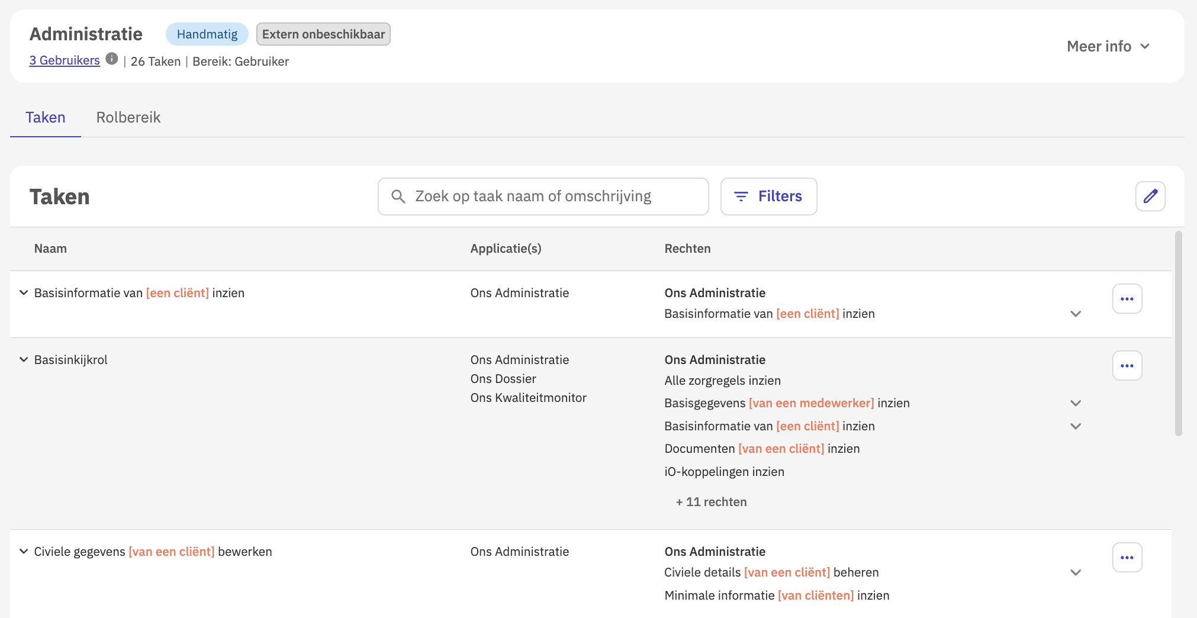Expand the Meer info dropdown

click(1108, 46)
